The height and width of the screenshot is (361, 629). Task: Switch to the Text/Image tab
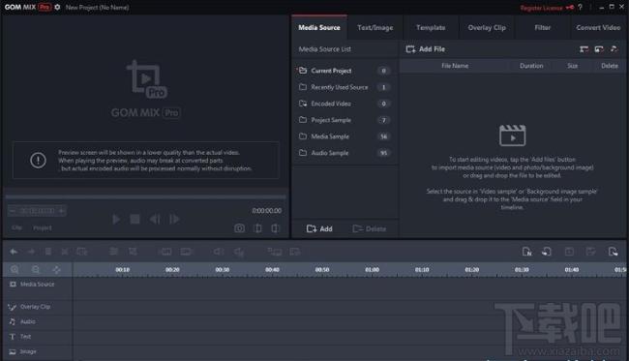tap(375, 27)
